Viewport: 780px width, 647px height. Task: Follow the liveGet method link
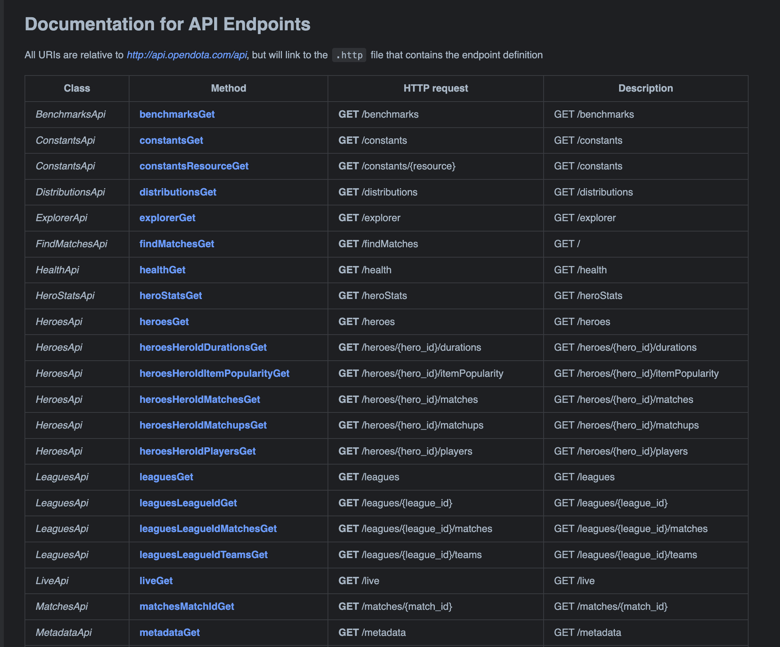156,581
